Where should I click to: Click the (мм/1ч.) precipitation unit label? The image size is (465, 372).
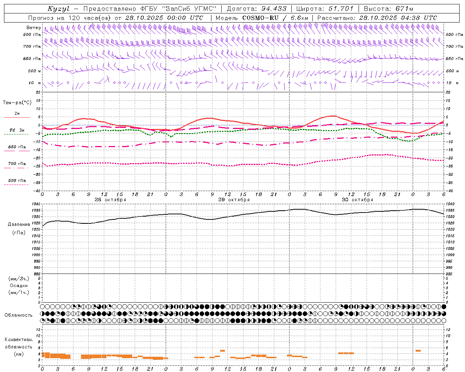[19, 292]
